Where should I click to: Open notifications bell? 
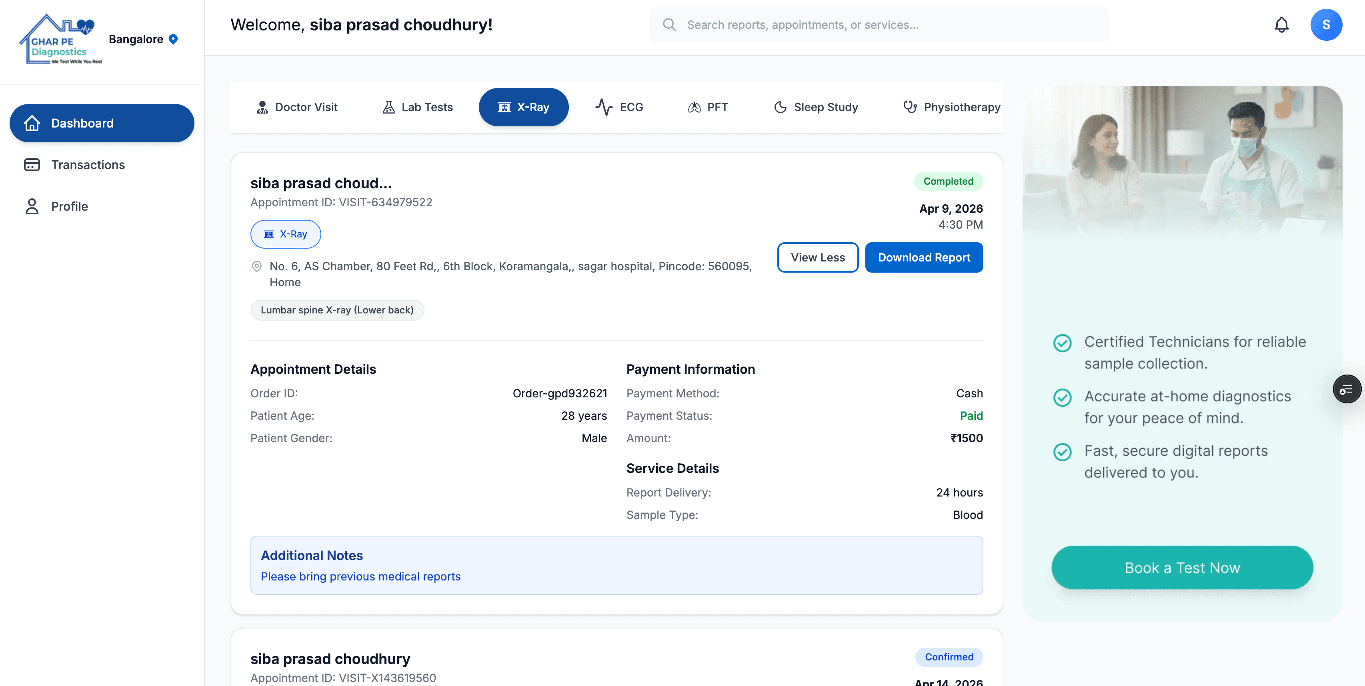(x=1281, y=25)
